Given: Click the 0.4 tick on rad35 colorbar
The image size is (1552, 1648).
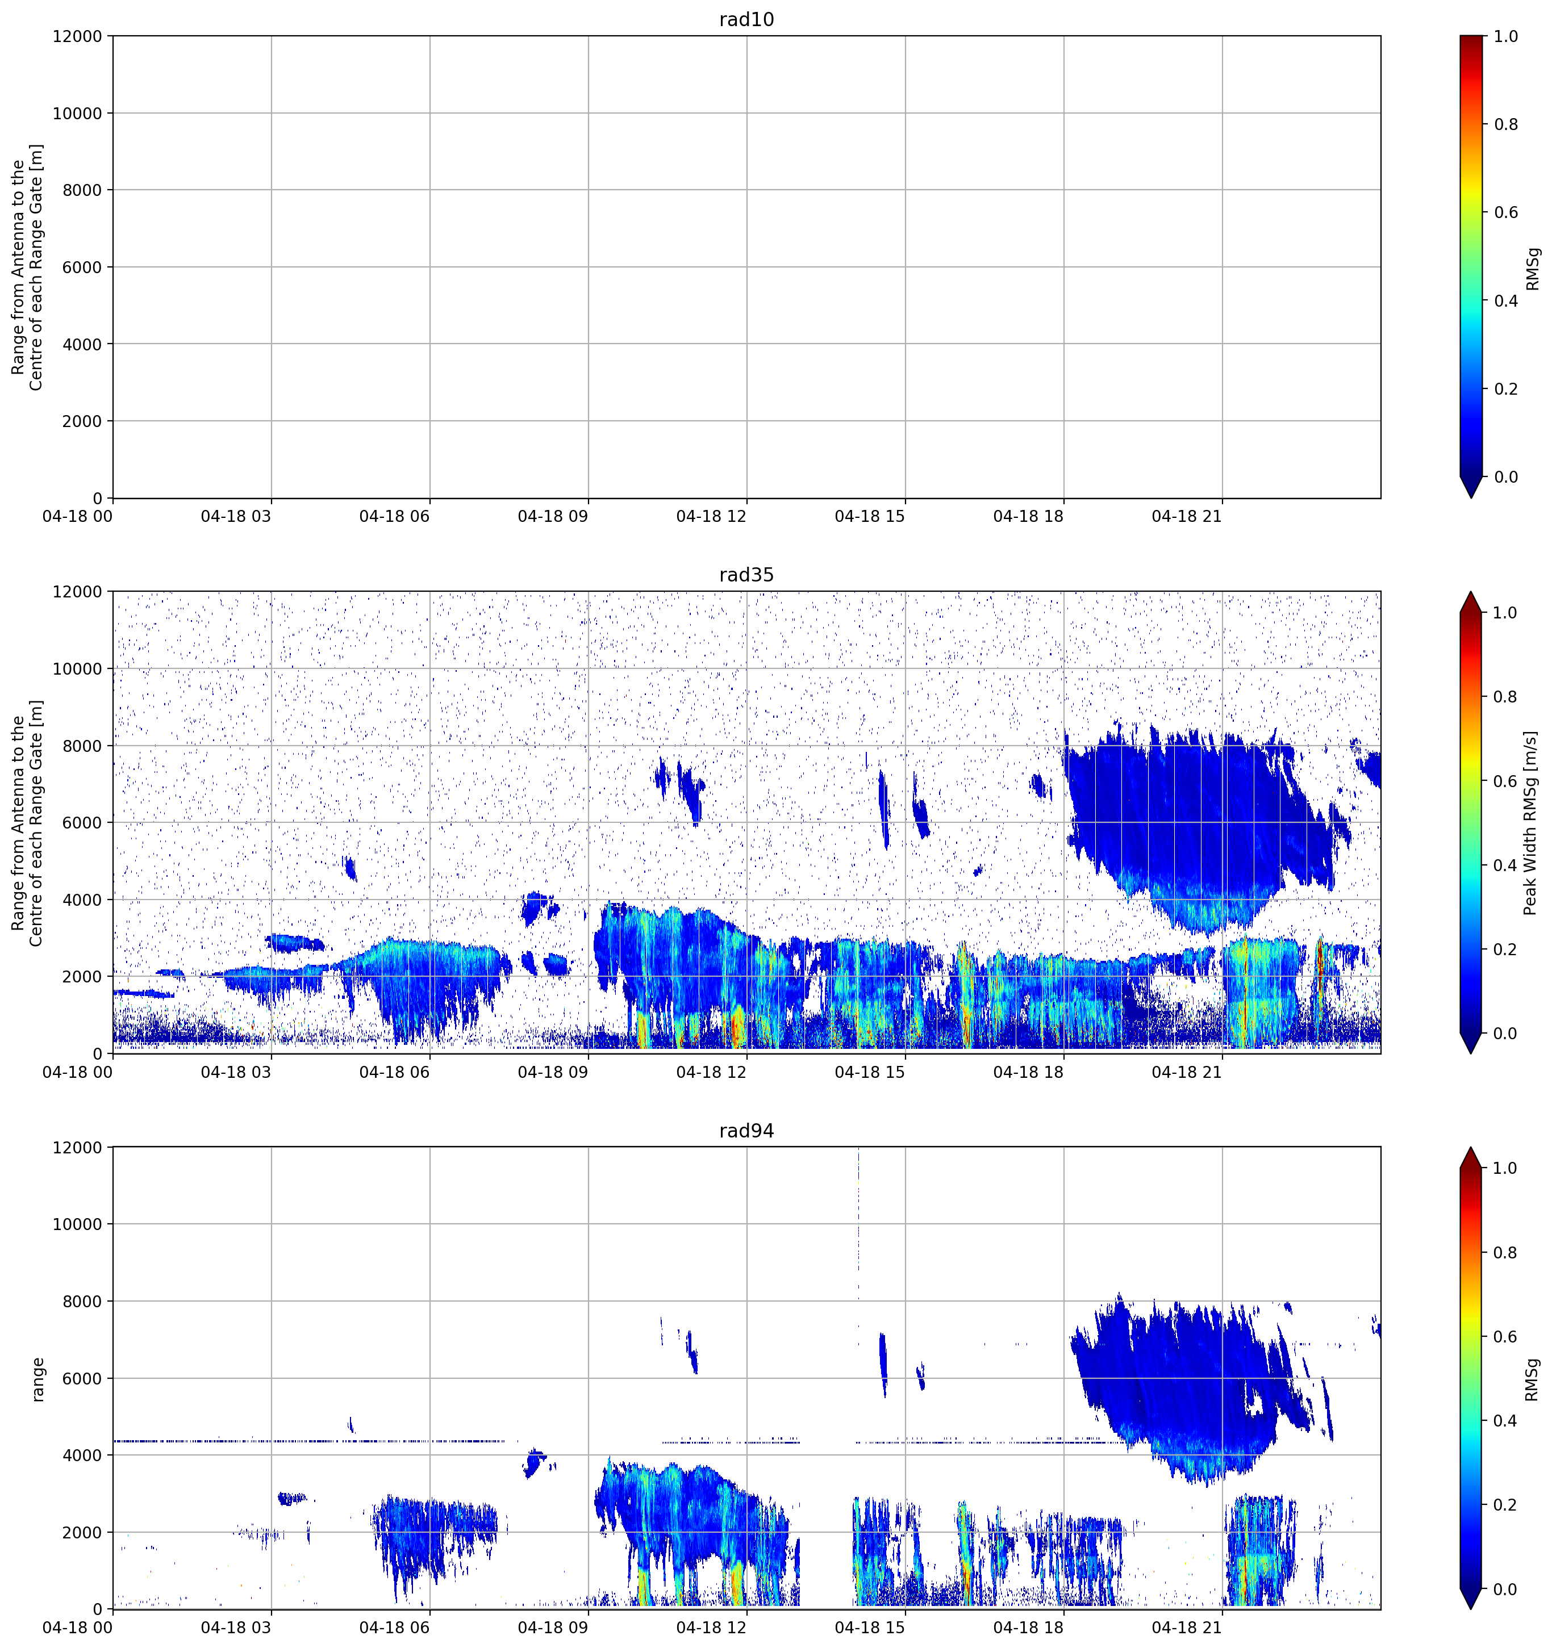Looking at the screenshot, I should tap(1505, 865).
